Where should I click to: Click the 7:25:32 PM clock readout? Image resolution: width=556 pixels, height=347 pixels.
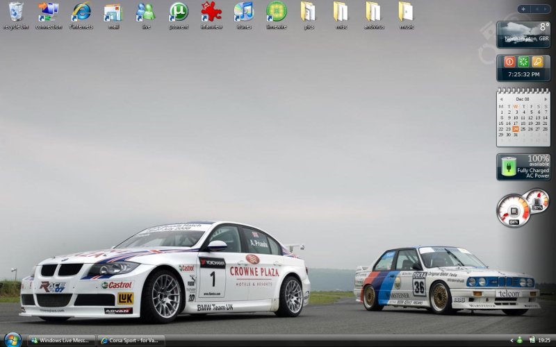pyautogui.click(x=523, y=74)
